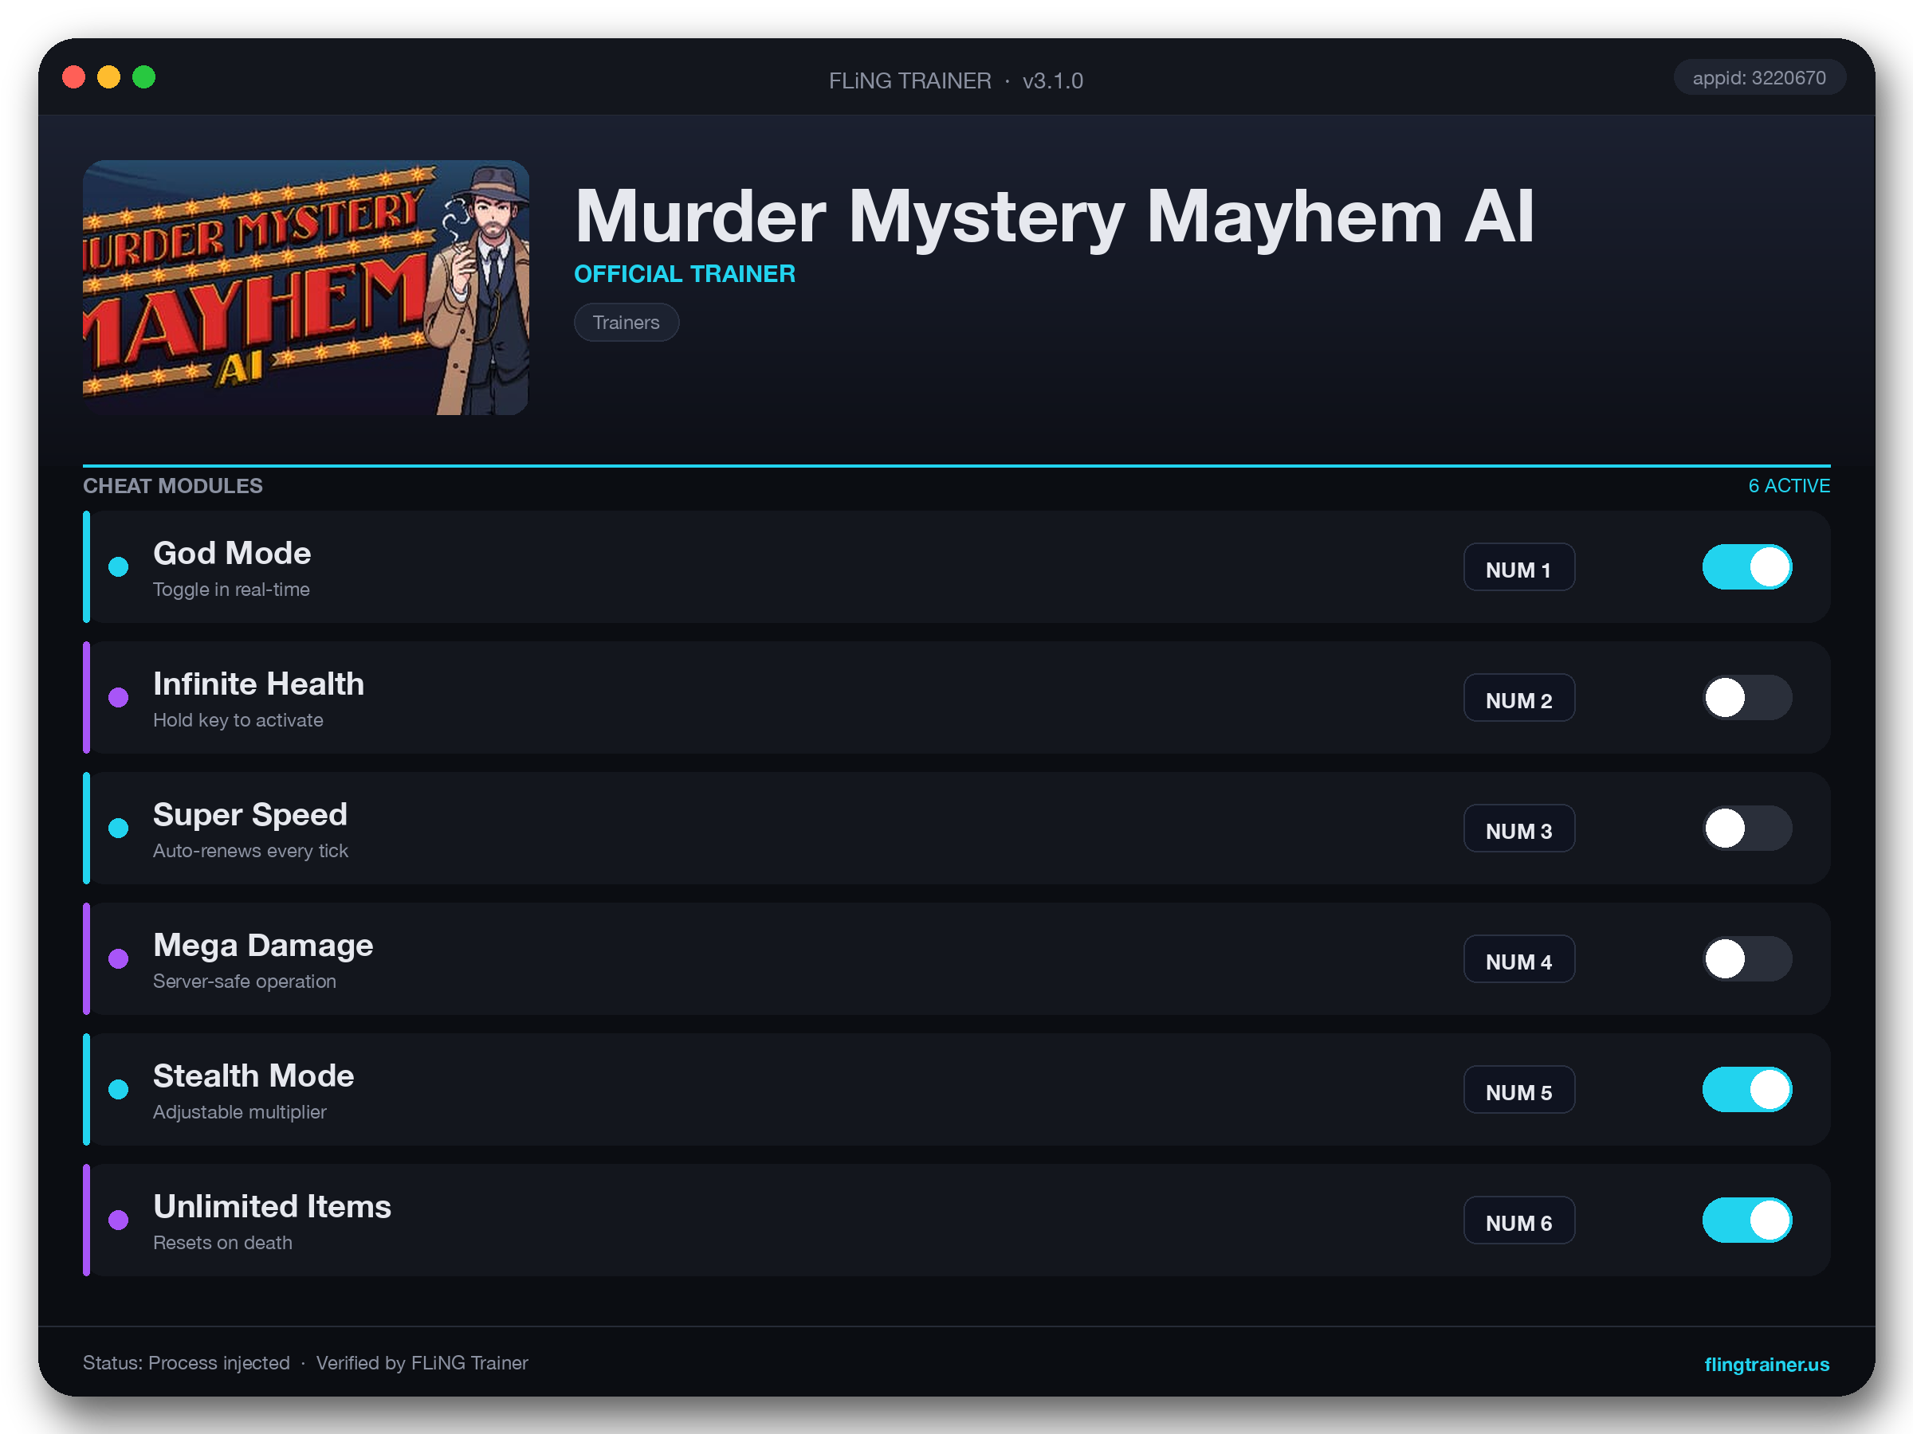Click the 'Hold key to activate' description
Screen dimensions: 1913x1434
(x=238, y=720)
